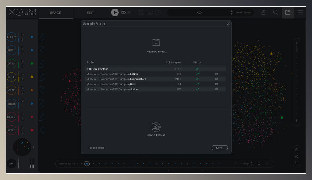Click the tempo value 120.00
This screenshot has width=312, height=180.
[125, 13]
